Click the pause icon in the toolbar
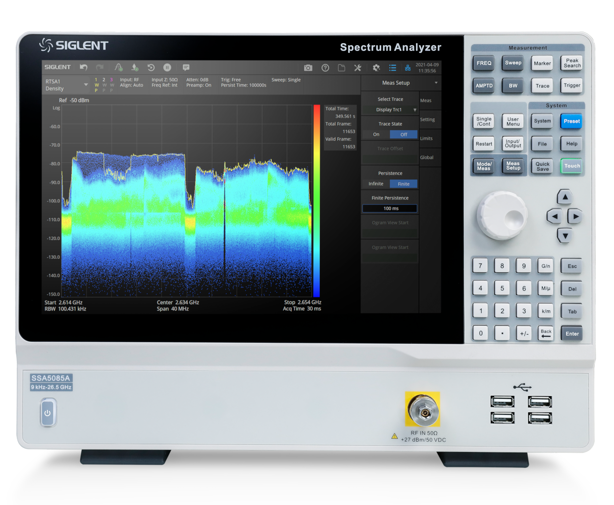614x505 pixels. pos(167,67)
